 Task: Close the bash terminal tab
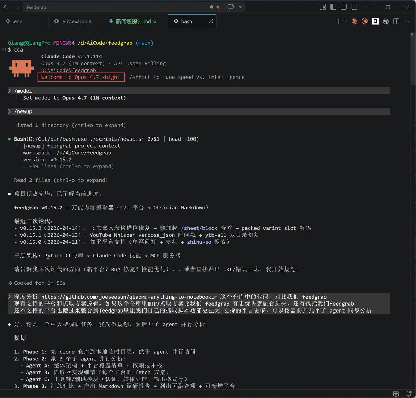coord(210,21)
